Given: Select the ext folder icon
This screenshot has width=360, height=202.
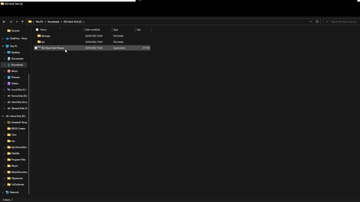Looking at the screenshot, I should tap(39, 42).
